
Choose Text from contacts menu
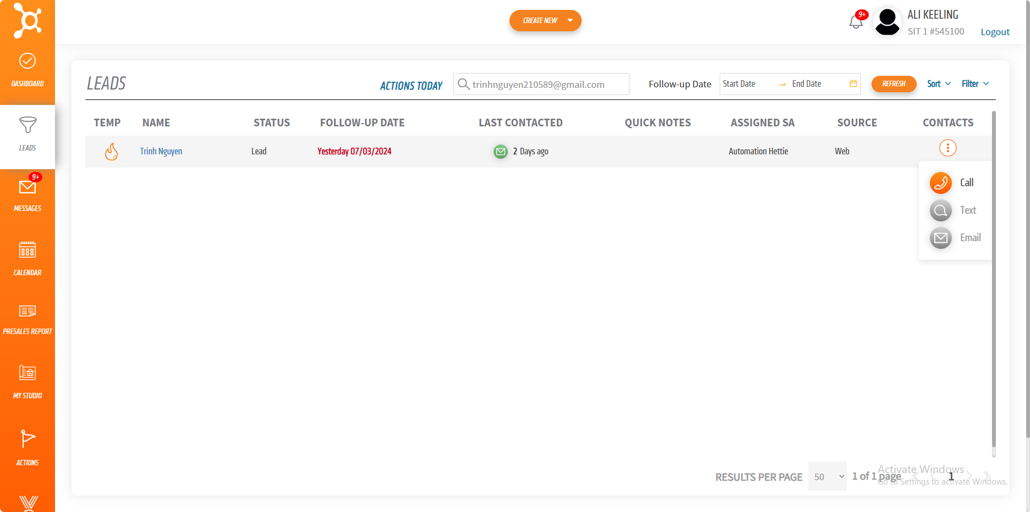point(968,210)
